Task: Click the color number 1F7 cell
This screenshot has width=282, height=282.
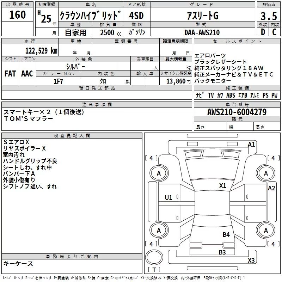Action: (59, 81)
